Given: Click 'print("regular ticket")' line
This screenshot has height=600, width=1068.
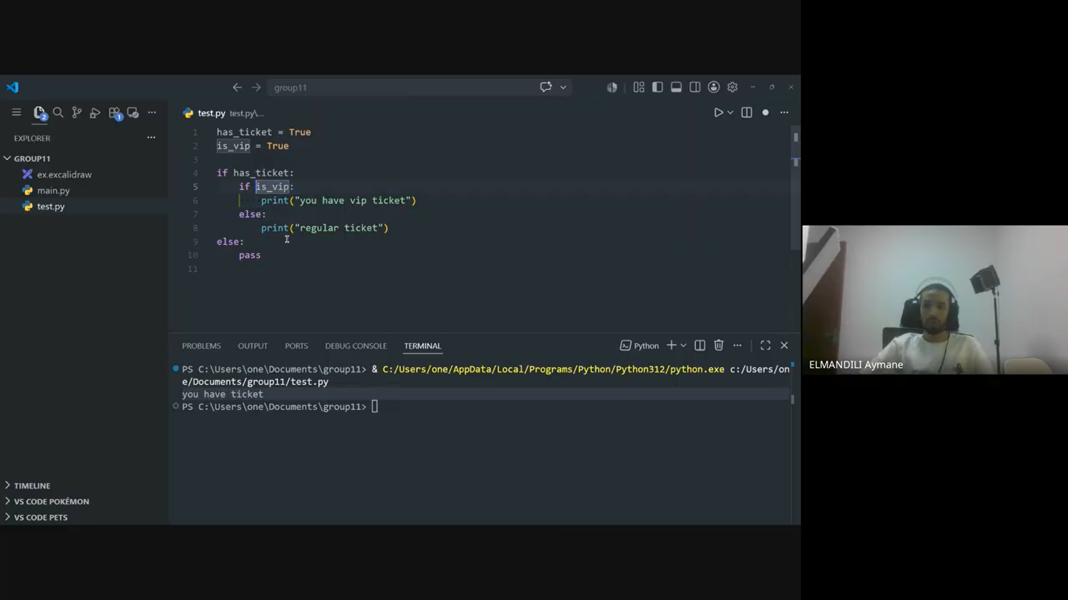Looking at the screenshot, I should (x=325, y=228).
